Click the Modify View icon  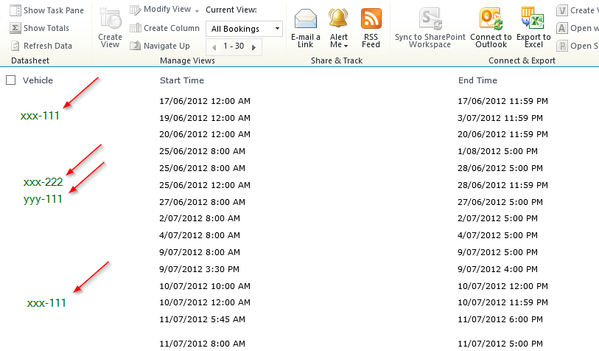tap(136, 10)
